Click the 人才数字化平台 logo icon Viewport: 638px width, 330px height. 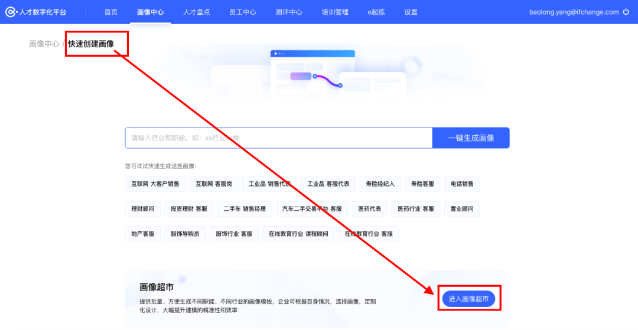(11, 12)
